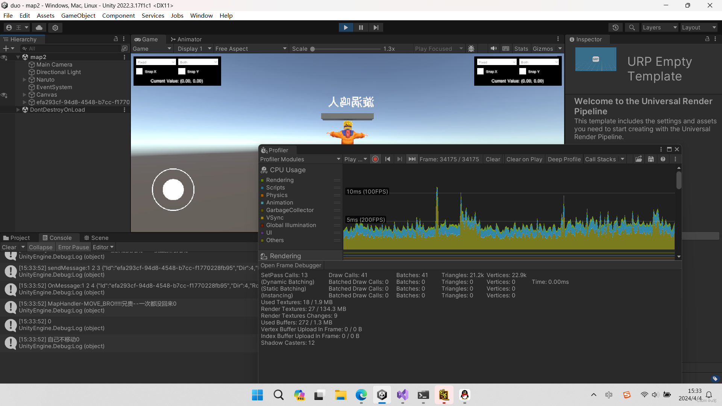Click the DontDestroyOnLoad object in Hierarchy
This screenshot has width=722, height=406.
point(56,109)
